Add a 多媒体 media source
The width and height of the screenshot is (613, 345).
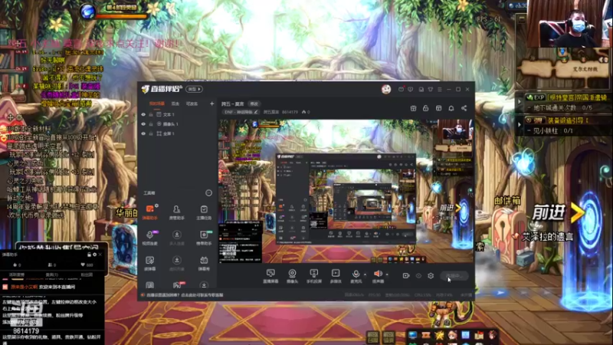click(336, 276)
